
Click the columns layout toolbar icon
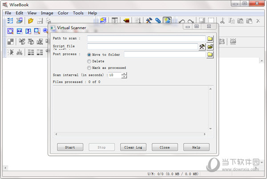115,21
